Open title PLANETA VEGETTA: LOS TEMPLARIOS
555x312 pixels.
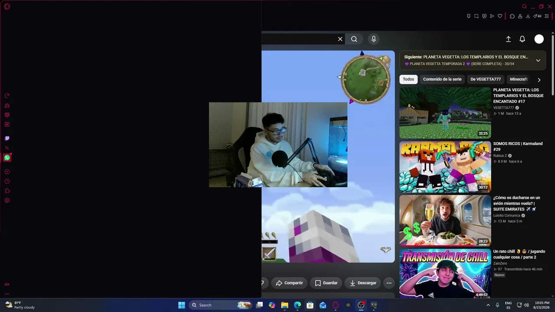pos(518,96)
